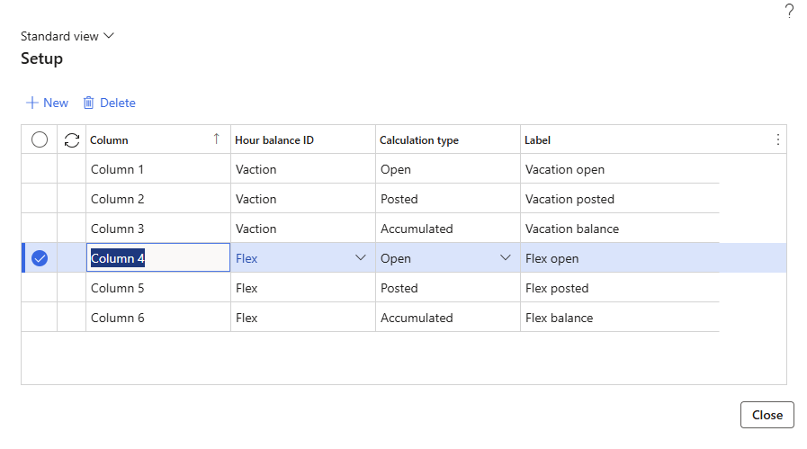Select the row marker for Column 1
807x449 pixels.
click(x=40, y=169)
